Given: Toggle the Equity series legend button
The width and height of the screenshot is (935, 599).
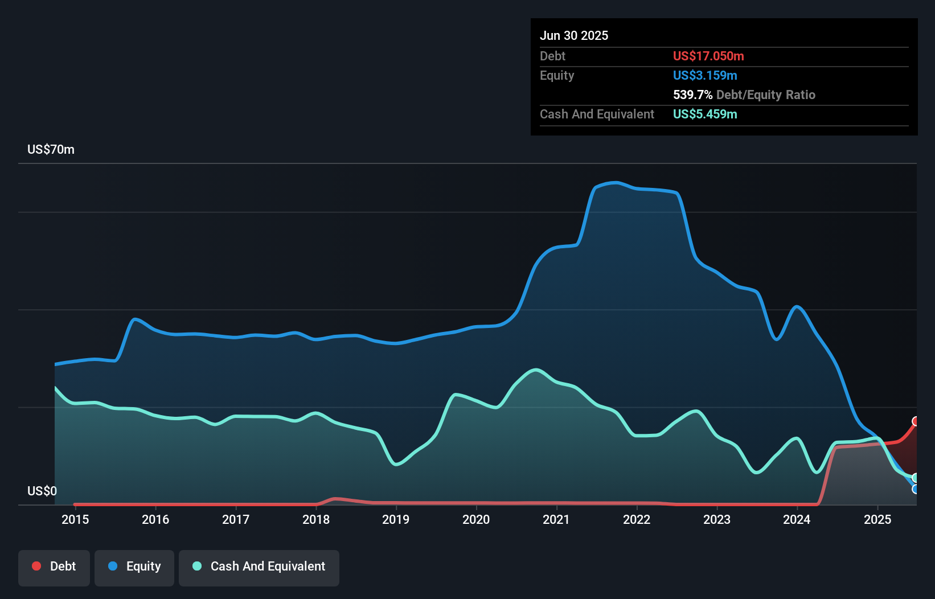Looking at the screenshot, I should click(134, 567).
